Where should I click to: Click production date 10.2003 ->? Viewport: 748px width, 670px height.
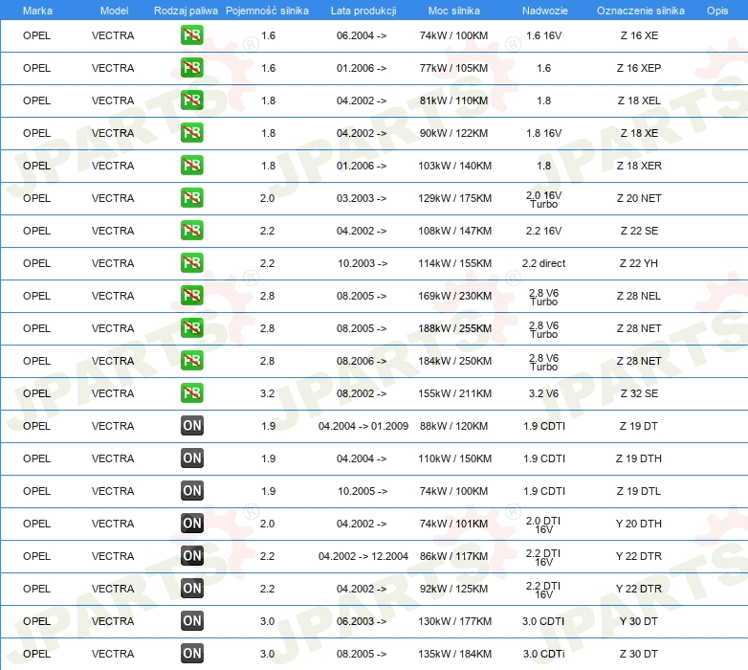coord(363,263)
